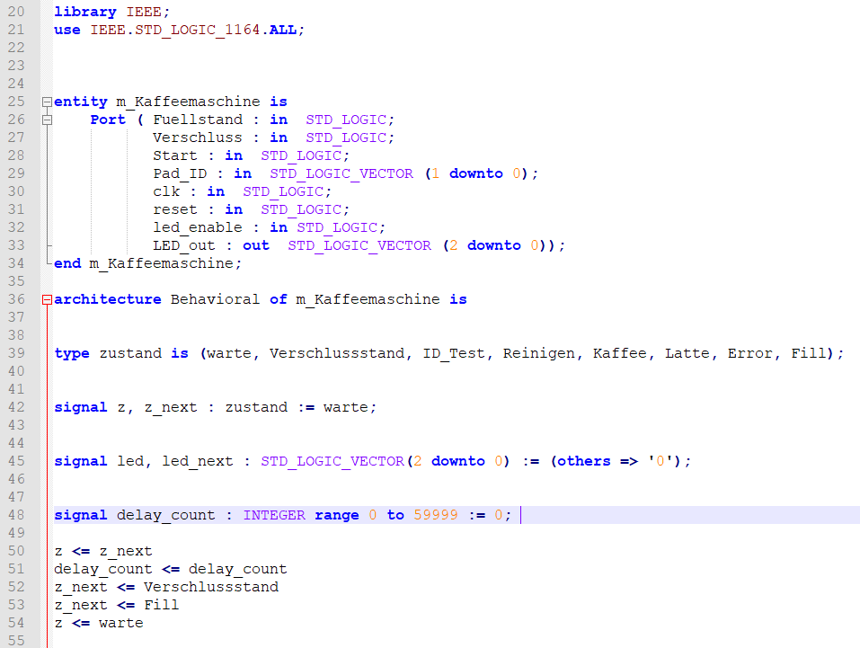Click 'delay_count <= delay_count' on line 51

[x=171, y=570]
